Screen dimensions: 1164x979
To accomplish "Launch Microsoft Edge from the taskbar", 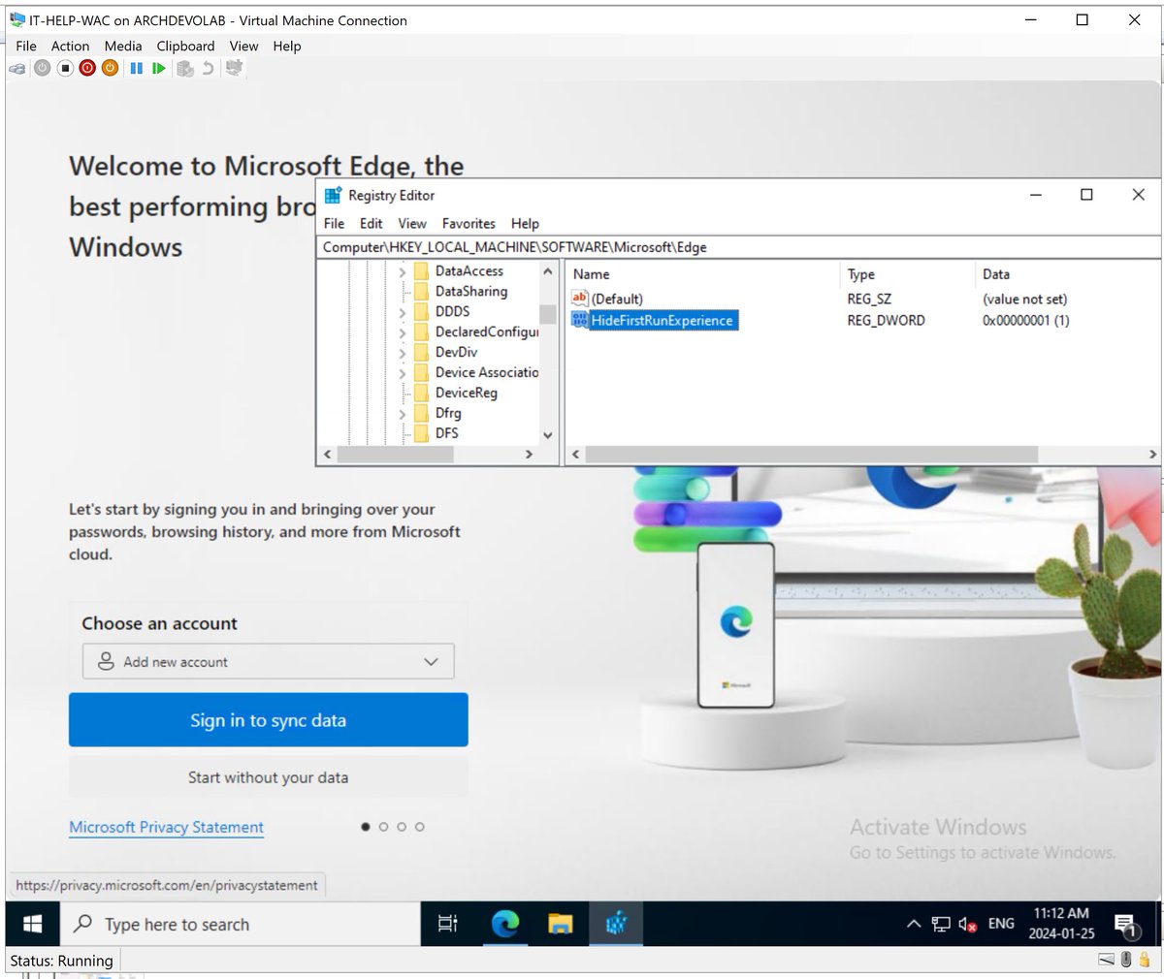I will pos(504,925).
